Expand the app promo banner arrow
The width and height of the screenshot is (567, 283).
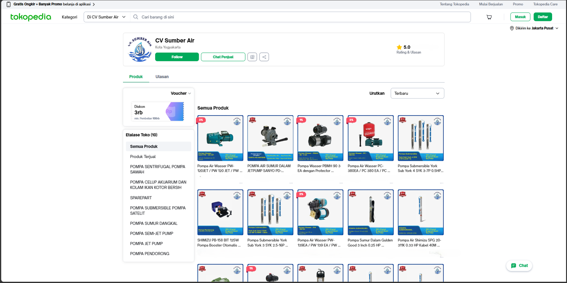coord(94,4)
